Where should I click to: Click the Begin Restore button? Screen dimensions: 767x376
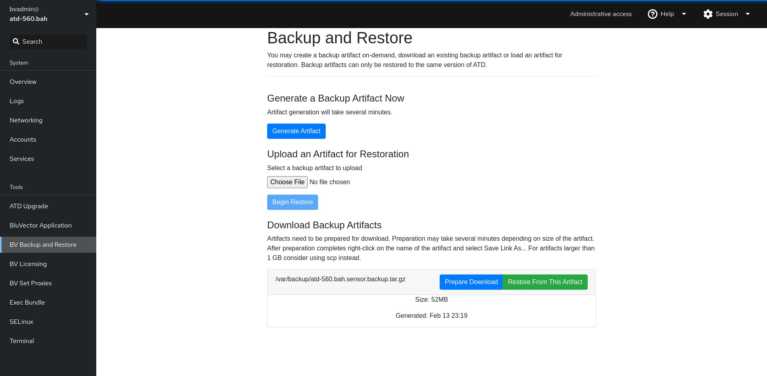(292, 202)
